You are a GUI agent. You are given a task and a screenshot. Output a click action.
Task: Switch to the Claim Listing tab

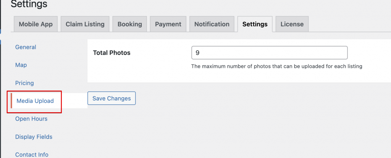pos(85,24)
